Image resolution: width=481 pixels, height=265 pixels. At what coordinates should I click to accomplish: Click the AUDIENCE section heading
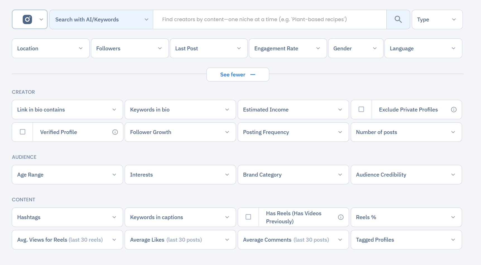click(x=24, y=157)
